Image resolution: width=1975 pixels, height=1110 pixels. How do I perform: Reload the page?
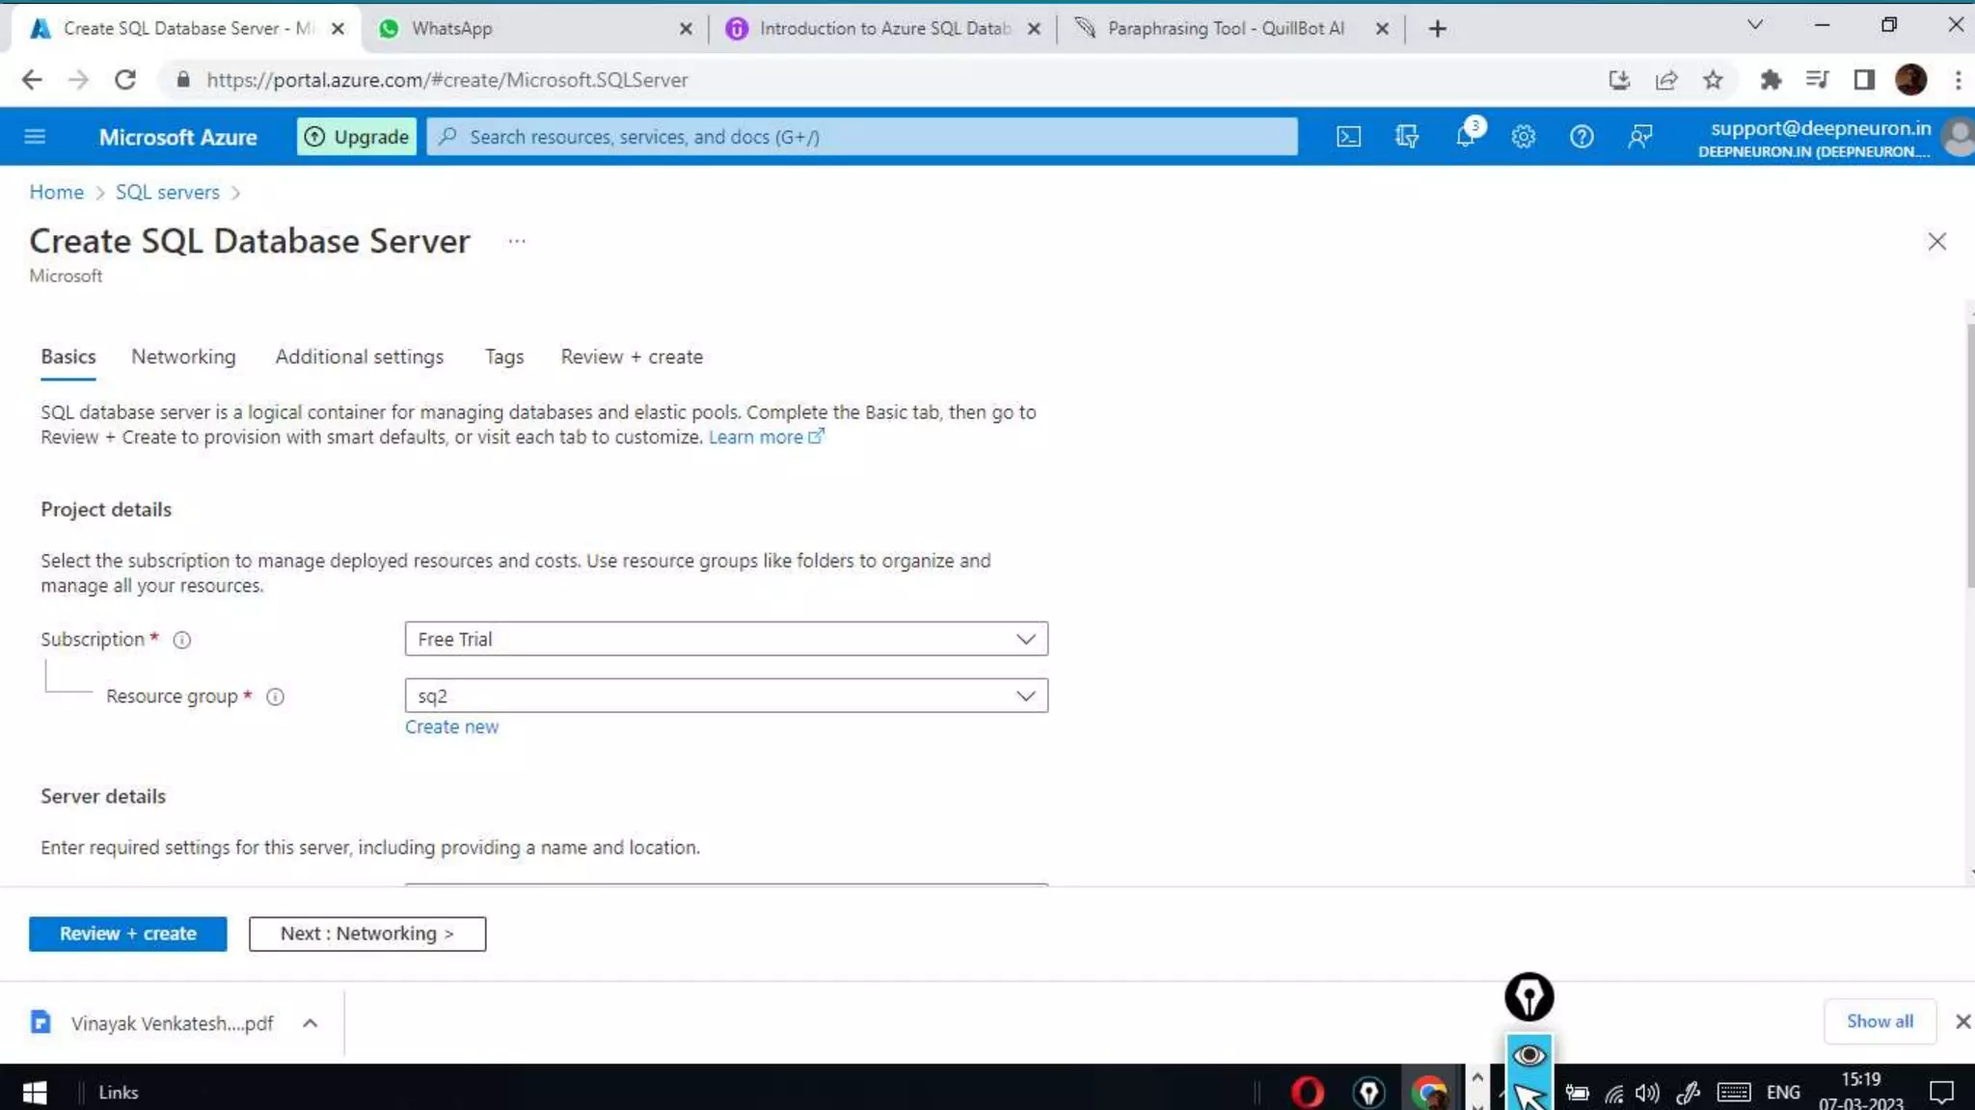coord(125,80)
